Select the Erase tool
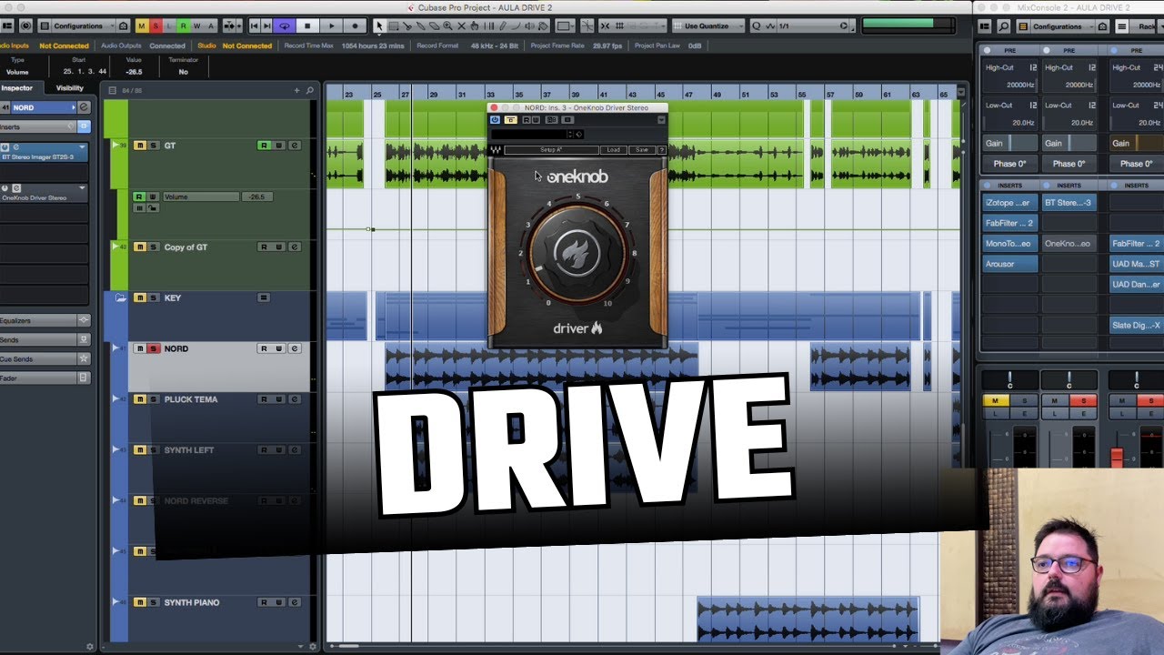1164x655 pixels. [x=434, y=25]
